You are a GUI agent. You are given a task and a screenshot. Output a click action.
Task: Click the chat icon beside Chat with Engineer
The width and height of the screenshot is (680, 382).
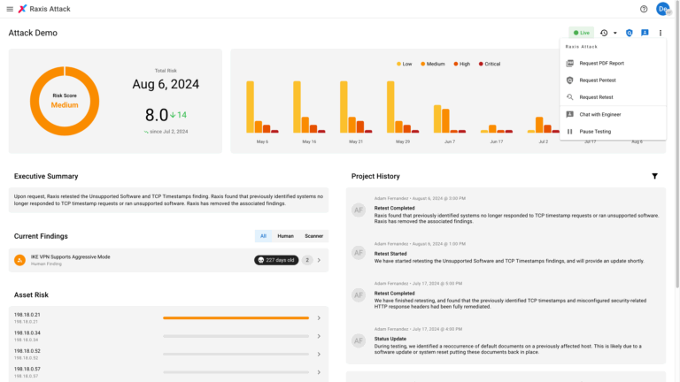point(570,114)
